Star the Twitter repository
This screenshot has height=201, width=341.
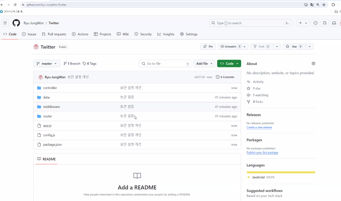coord(294,47)
